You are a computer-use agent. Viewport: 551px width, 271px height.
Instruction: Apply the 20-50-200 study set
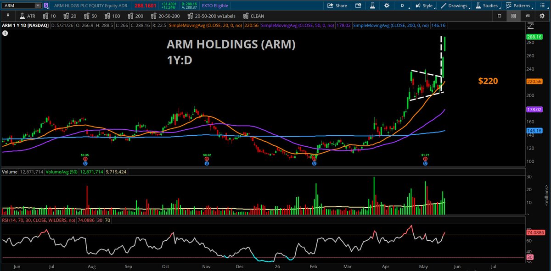(x=164, y=16)
